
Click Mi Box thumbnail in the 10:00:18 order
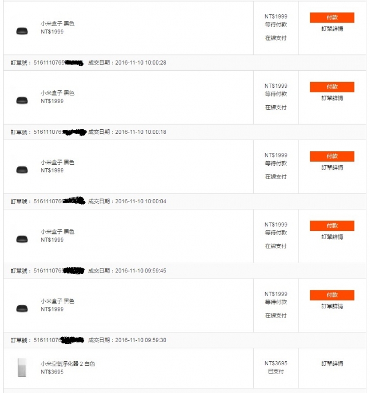tap(22, 170)
